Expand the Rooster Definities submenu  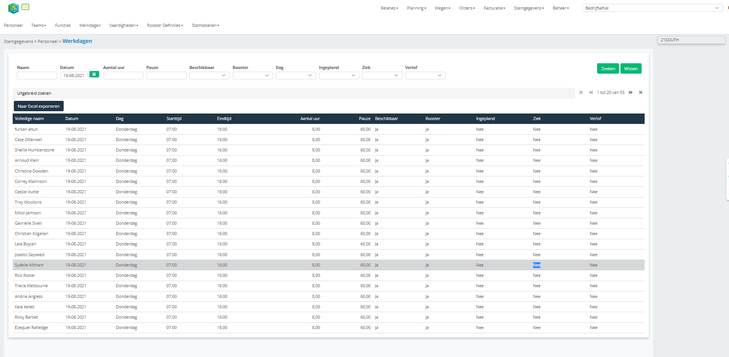point(165,25)
